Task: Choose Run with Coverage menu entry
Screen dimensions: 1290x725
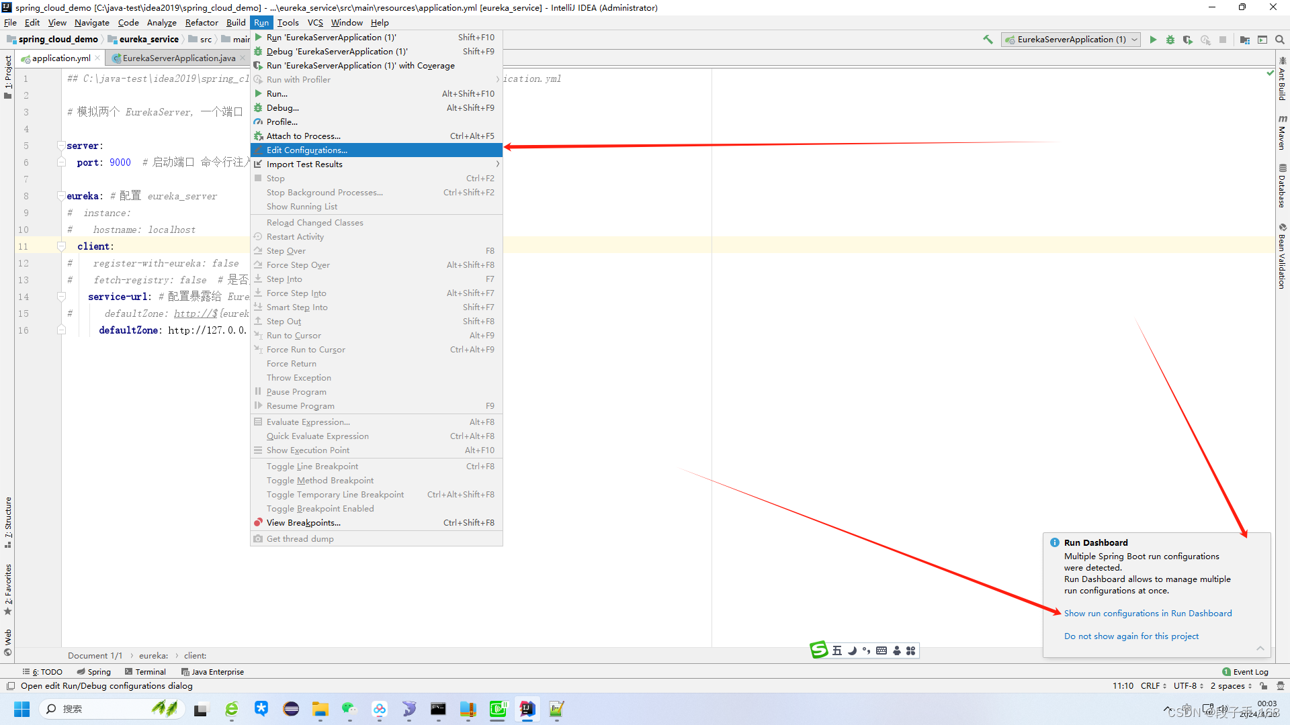Action: point(376,65)
